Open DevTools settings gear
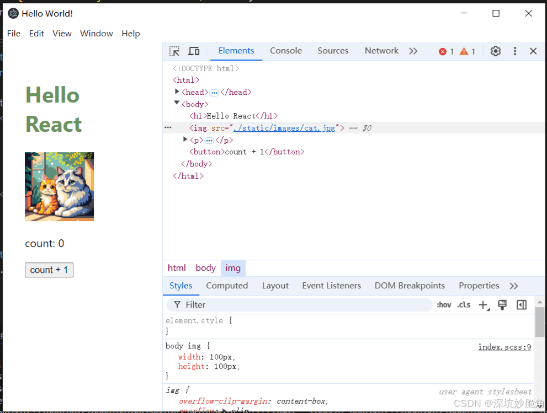 click(496, 51)
